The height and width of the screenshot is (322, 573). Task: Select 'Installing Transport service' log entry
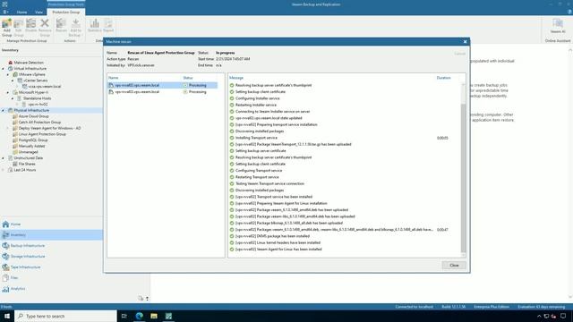[x=256, y=138]
